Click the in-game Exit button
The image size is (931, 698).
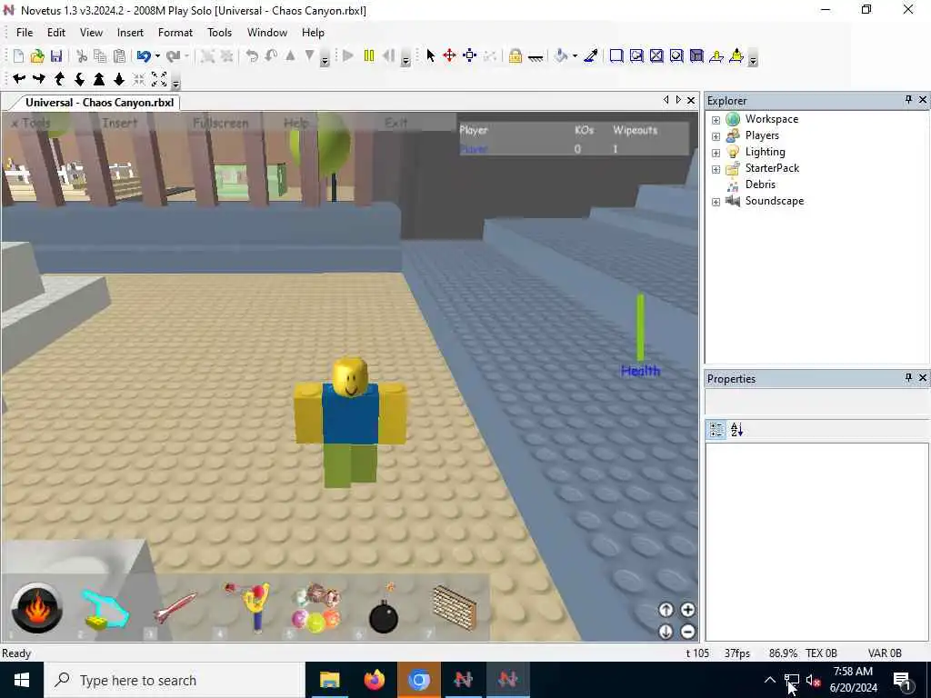396,123
